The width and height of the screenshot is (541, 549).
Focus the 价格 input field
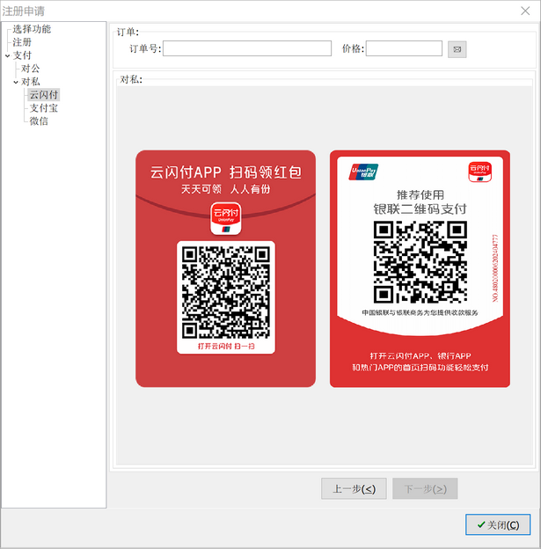[x=404, y=48]
